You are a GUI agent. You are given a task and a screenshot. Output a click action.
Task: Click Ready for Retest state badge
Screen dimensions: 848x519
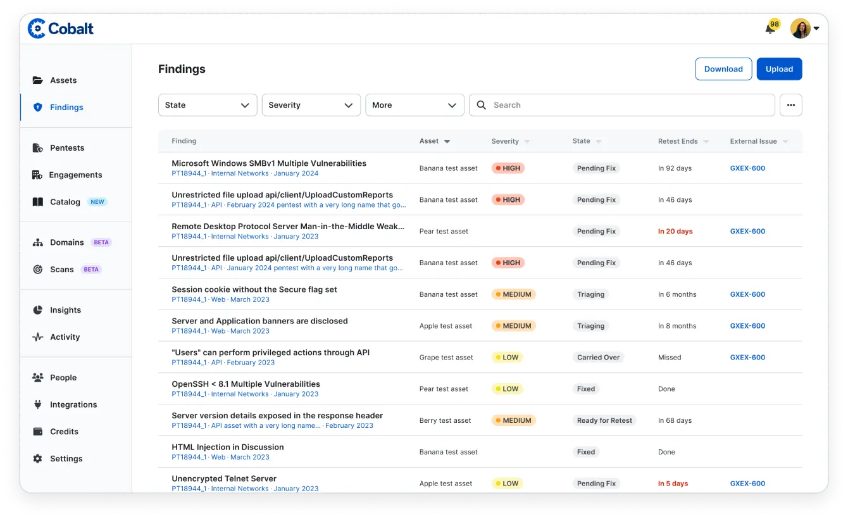604,420
